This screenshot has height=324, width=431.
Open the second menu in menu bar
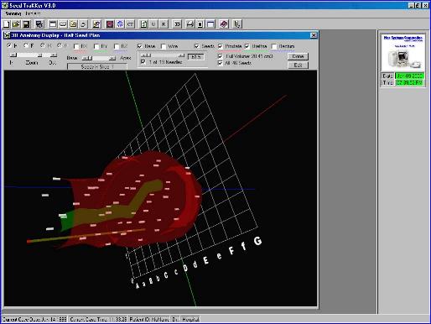tap(33, 13)
